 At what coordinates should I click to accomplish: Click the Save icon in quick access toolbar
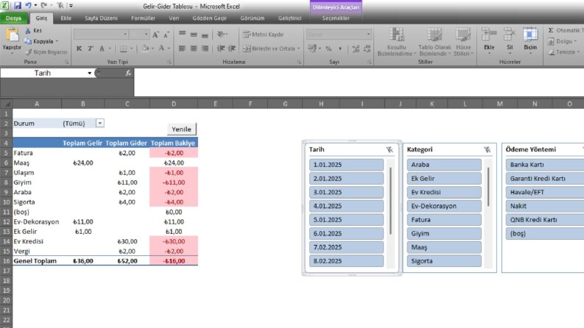tap(17, 6)
